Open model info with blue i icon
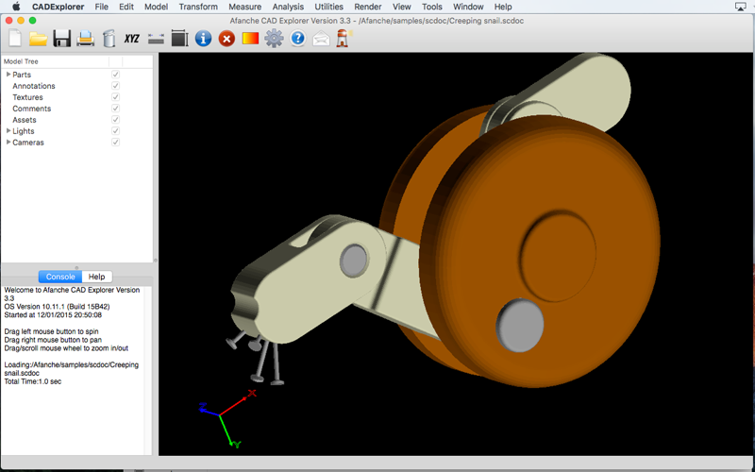755x472 pixels. coord(203,39)
